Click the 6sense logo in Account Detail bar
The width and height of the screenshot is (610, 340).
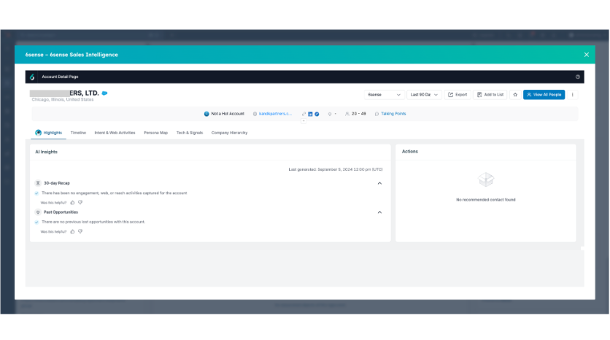pyautogui.click(x=32, y=77)
